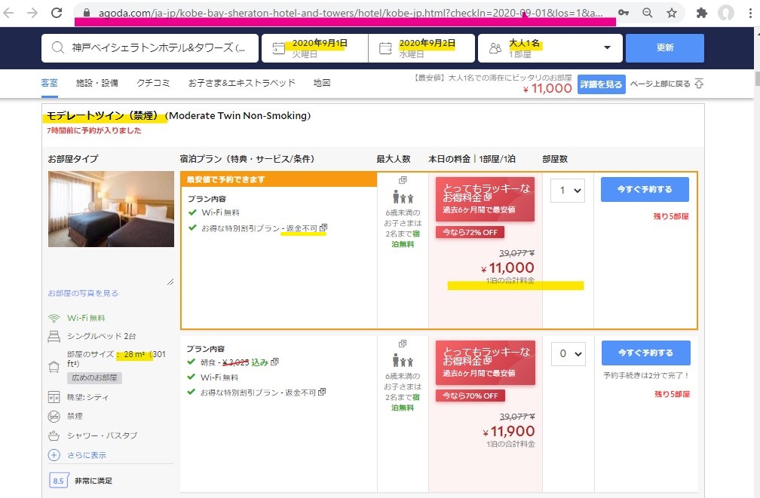Click the 今なら72% OFF label
Screen dimensions: 760x498
470,232
